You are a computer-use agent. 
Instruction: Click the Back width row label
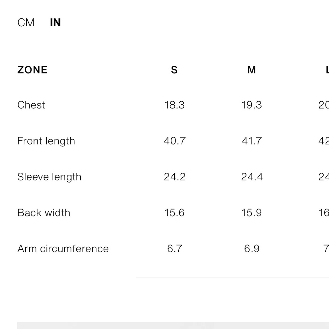(x=44, y=213)
